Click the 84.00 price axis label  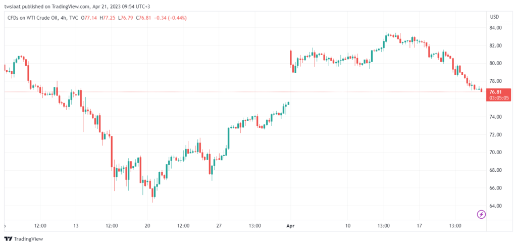tap(495, 28)
